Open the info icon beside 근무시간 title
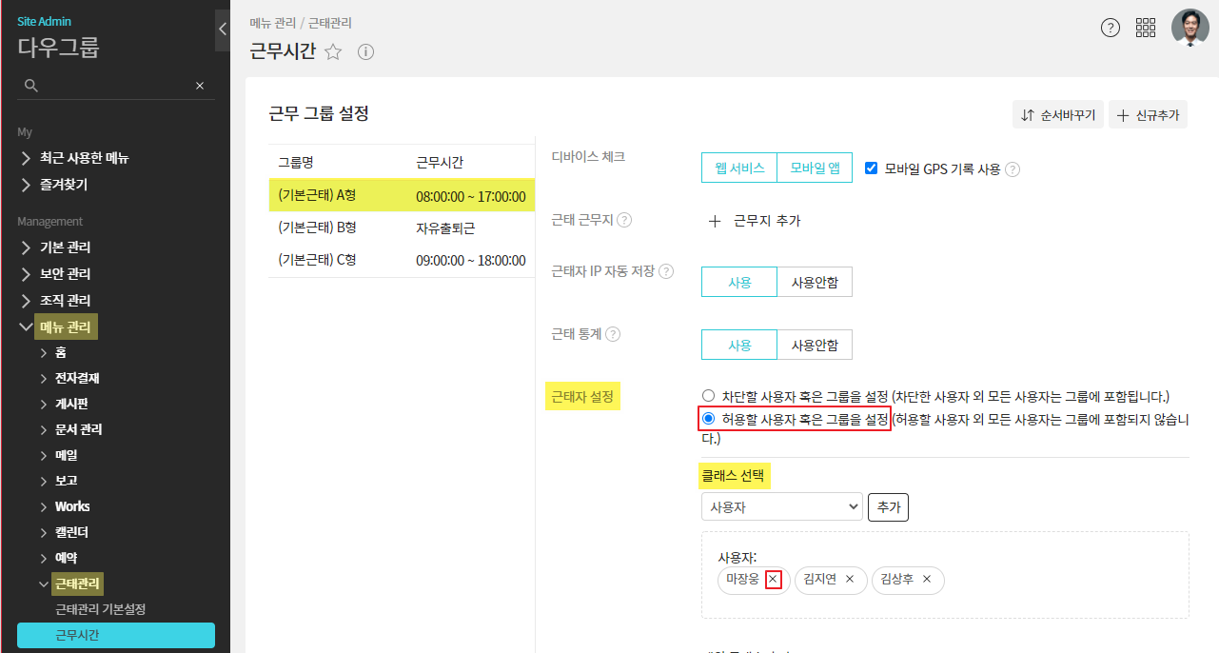 [365, 52]
